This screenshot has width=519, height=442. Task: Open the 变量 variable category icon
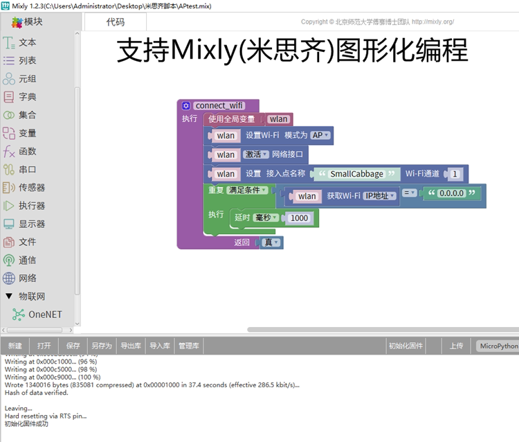9,133
